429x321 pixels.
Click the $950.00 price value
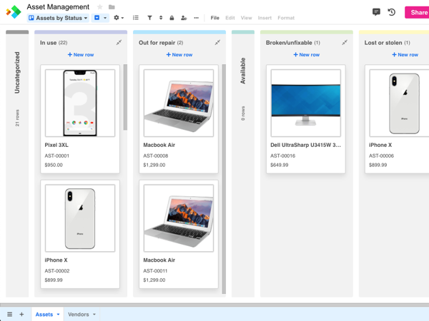(x=54, y=165)
